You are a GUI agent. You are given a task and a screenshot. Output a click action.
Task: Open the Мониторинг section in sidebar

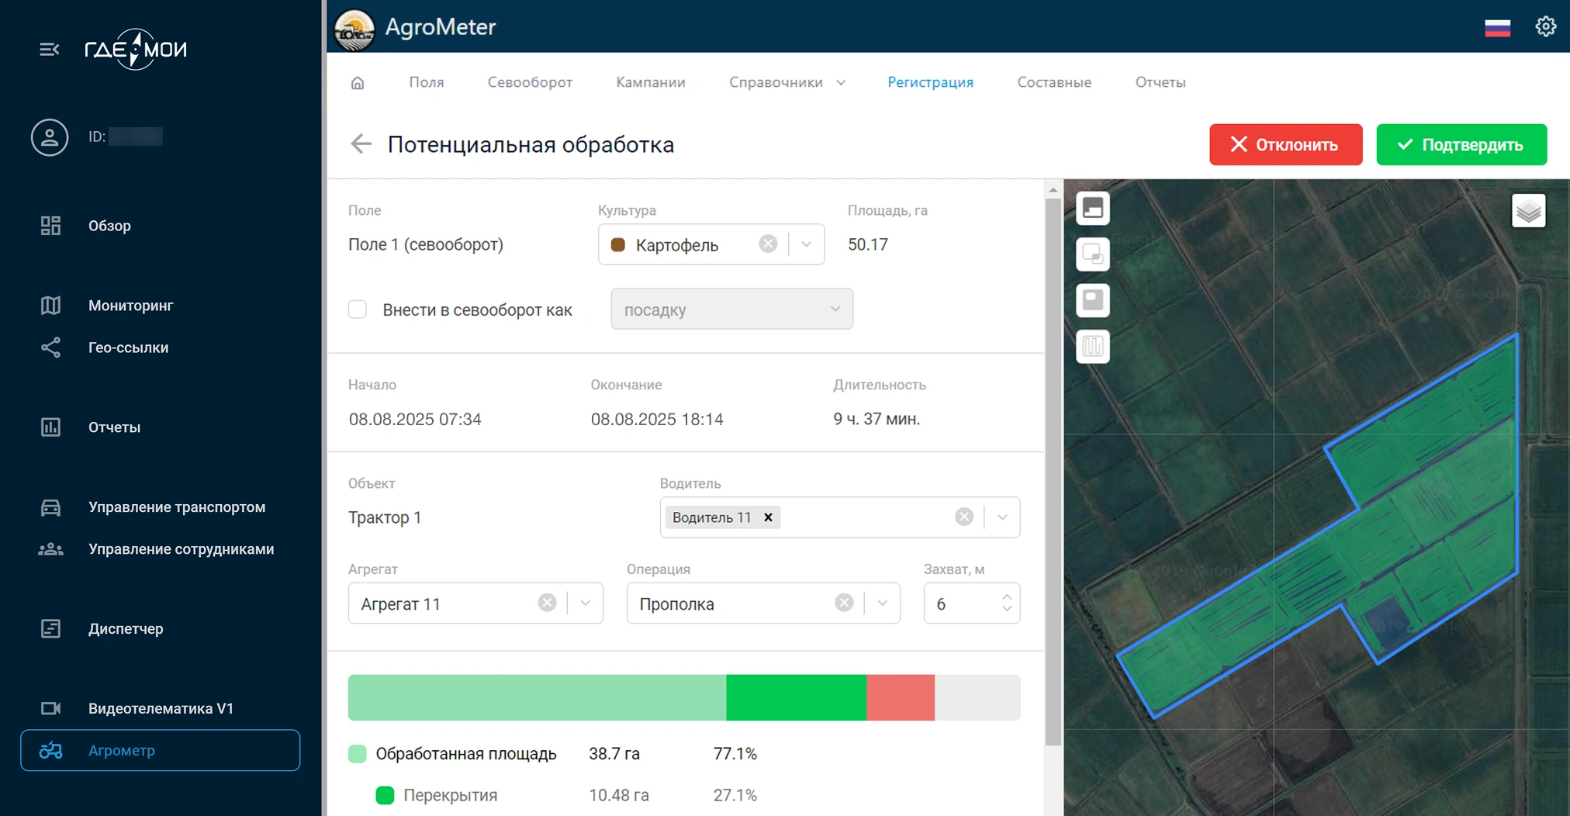click(130, 305)
